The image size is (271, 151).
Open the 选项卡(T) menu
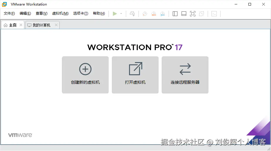pos(81,13)
